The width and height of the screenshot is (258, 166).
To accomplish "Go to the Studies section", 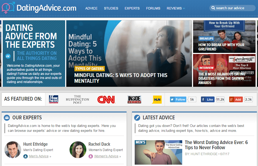I will [111, 8].
